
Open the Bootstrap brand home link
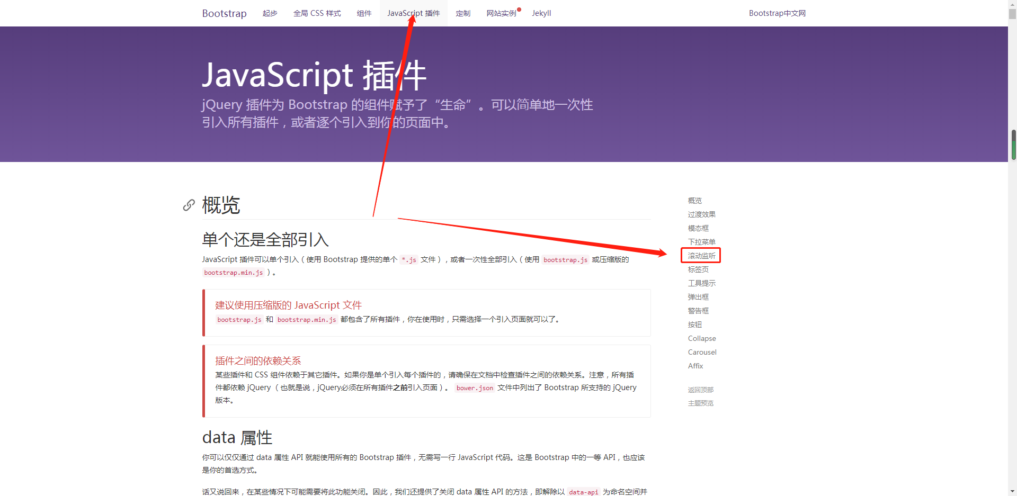tap(224, 13)
